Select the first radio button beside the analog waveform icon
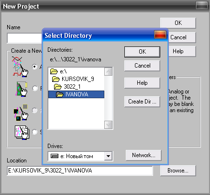Viewport: 210px width, 195px height. 34,67
